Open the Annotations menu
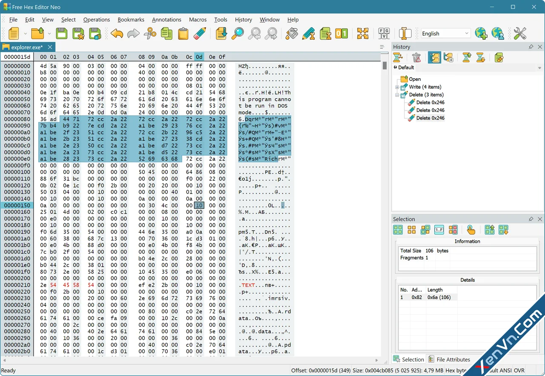Image resolution: width=545 pixels, height=376 pixels. (x=166, y=20)
